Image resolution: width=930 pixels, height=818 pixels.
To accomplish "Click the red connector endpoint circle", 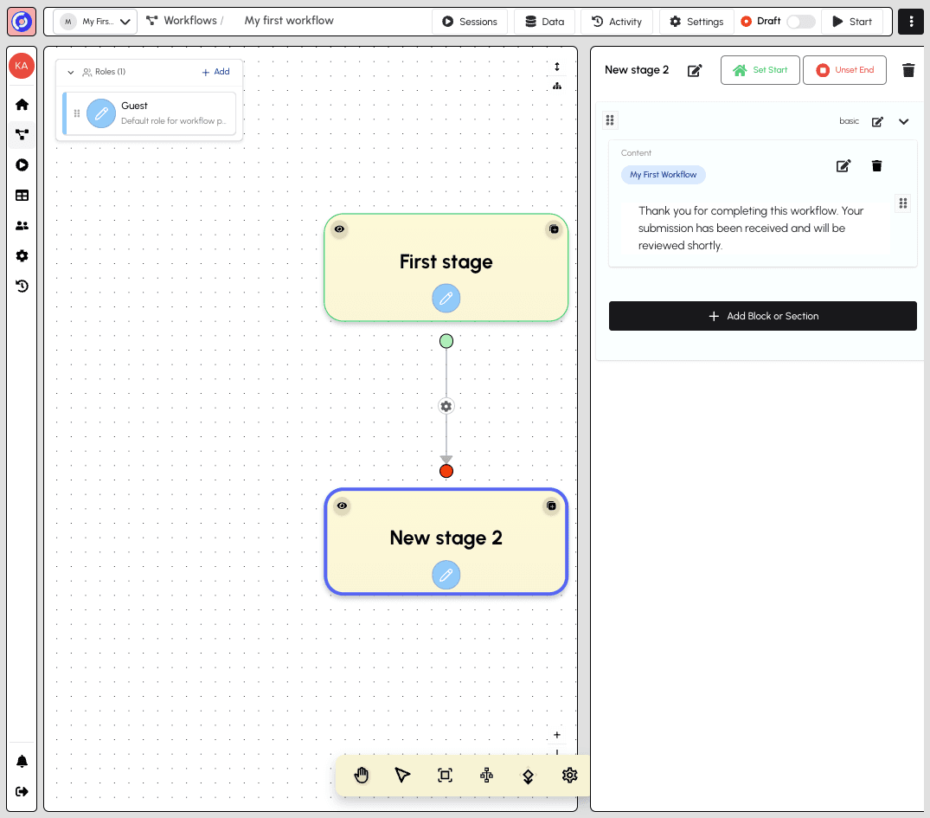I will click(x=446, y=471).
